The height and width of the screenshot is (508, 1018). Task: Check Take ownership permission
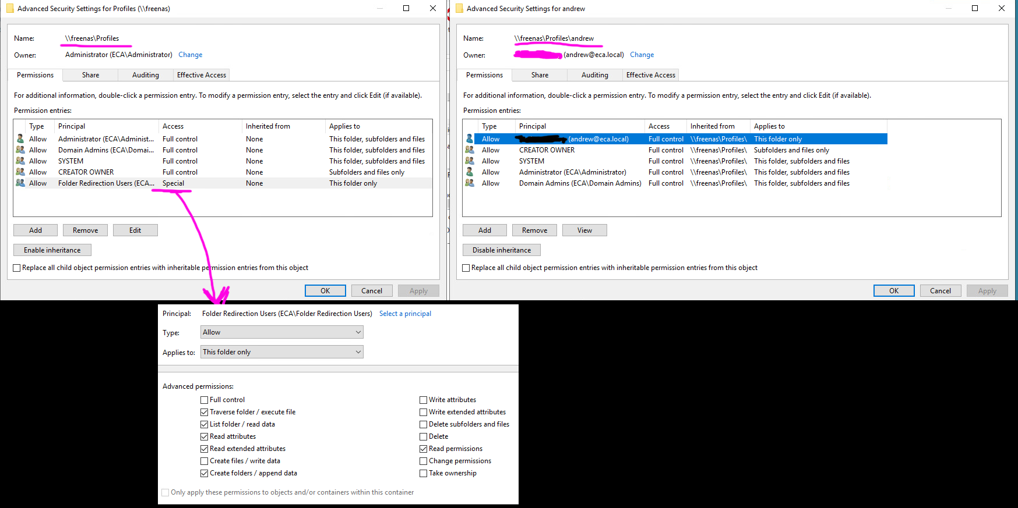point(424,473)
